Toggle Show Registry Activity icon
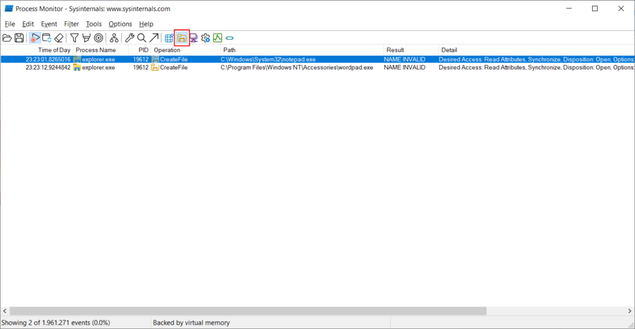635x329 pixels. point(169,38)
